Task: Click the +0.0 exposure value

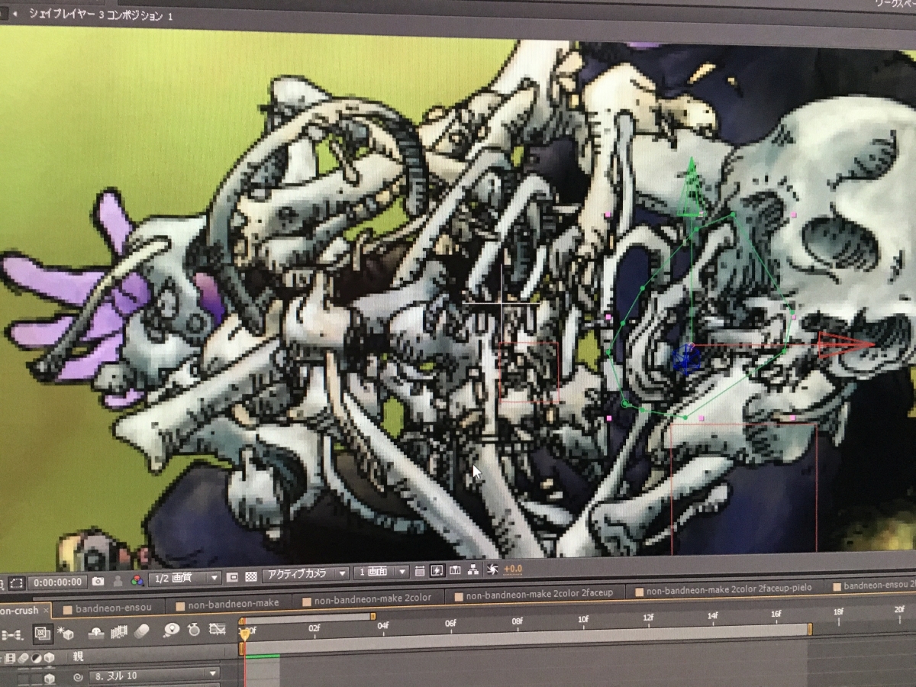Action: pos(513,569)
